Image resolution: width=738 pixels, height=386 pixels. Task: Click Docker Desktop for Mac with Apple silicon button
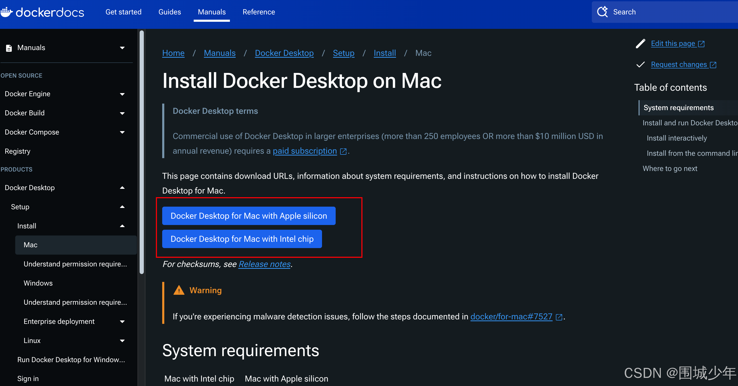tap(249, 215)
